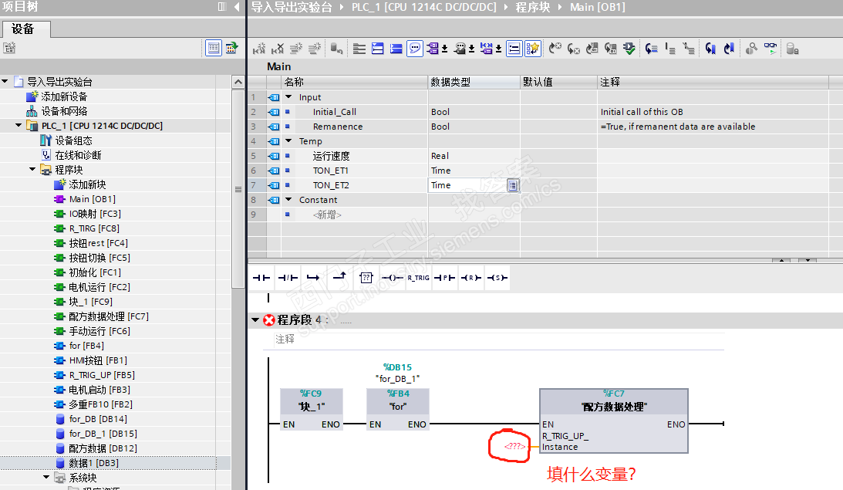This screenshot has height=490, width=843.
Task: Select the 设备 tab
Action: [25, 29]
